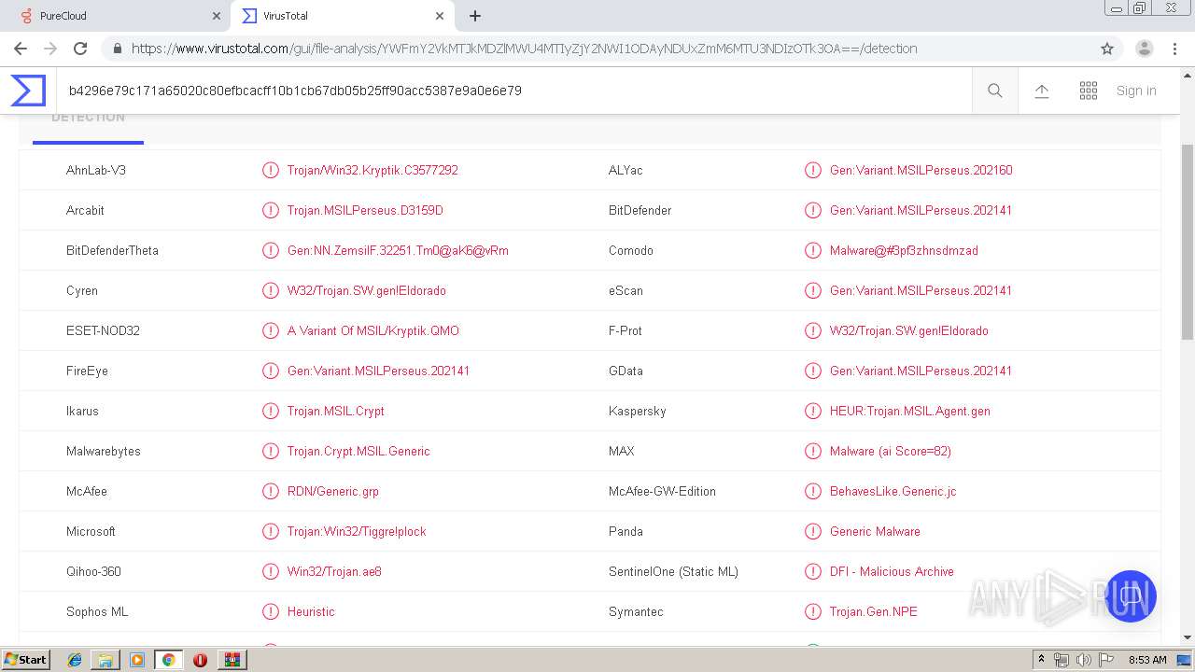Click the Arcabit detection alert icon
The height and width of the screenshot is (672, 1195).
tap(271, 210)
